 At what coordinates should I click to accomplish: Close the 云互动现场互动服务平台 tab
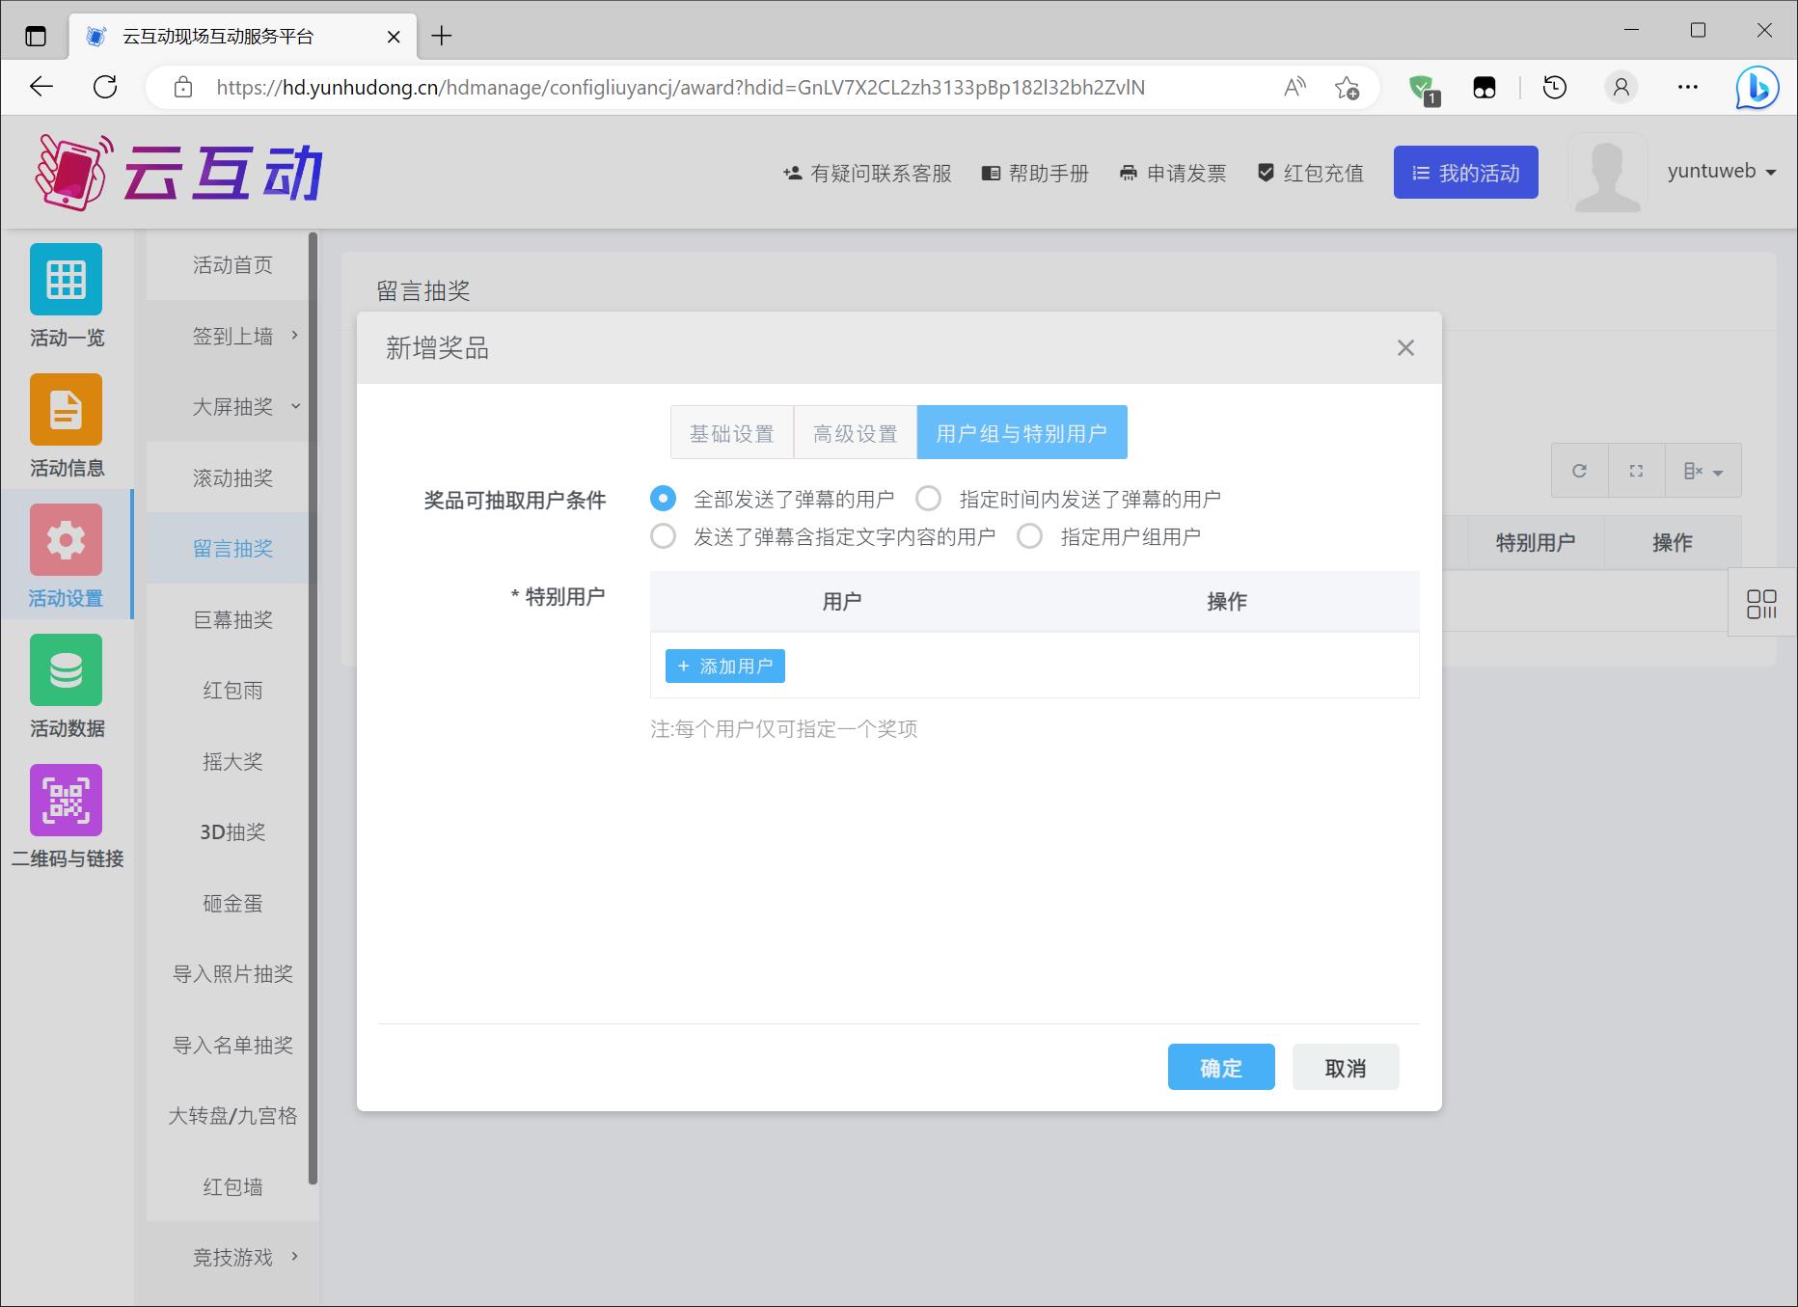(394, 37)
